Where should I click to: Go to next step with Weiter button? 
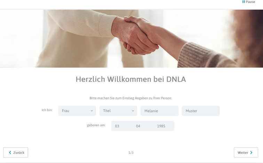point(246,153)
